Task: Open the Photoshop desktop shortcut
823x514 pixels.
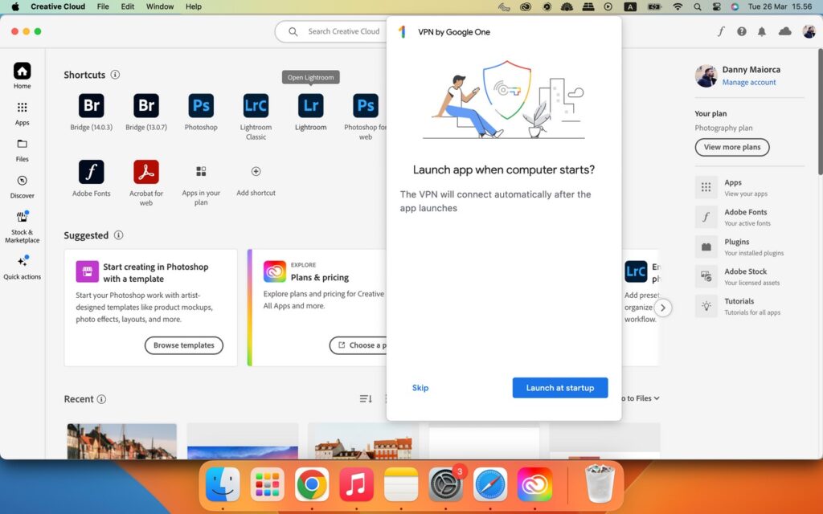Action: coord(201,105)
